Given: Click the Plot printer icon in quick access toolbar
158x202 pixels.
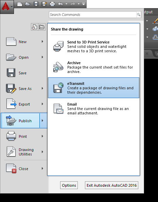Looking at the screenshot, I should [52, 4].
